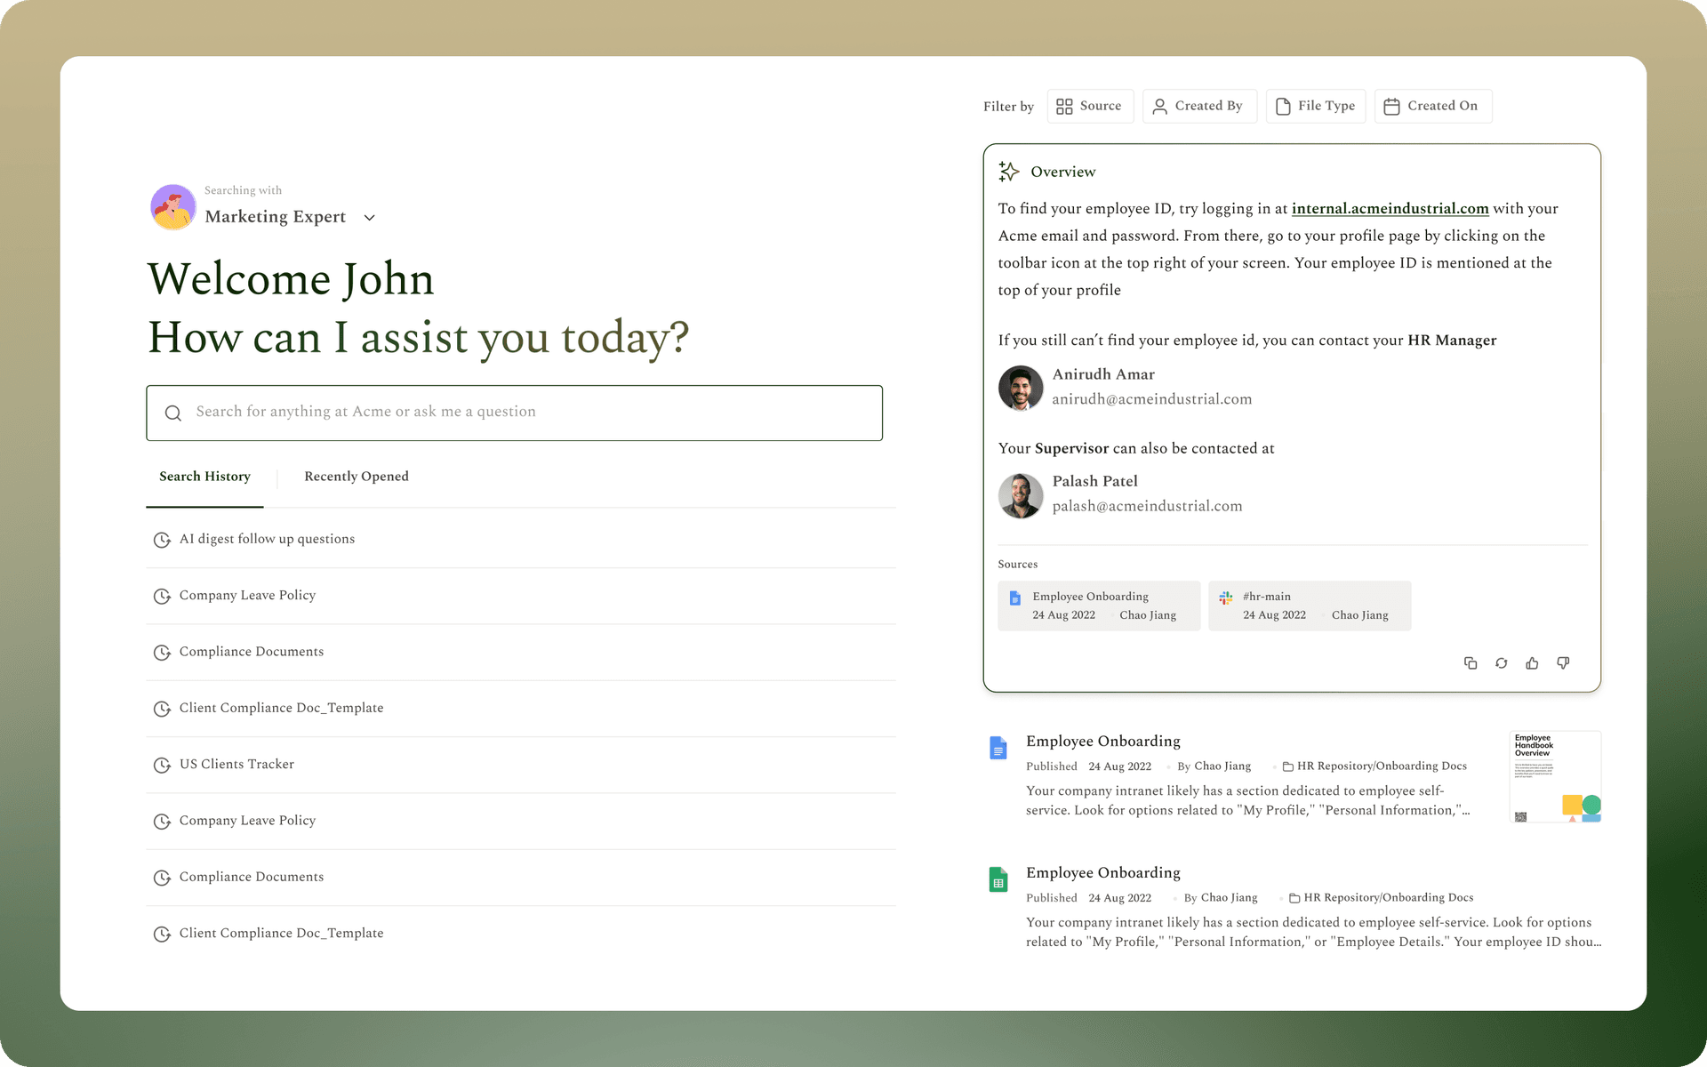Click palash@acmeindustrial.com email address
The width and height of the screenshot is (1707, 1067).
[1147, 506]
